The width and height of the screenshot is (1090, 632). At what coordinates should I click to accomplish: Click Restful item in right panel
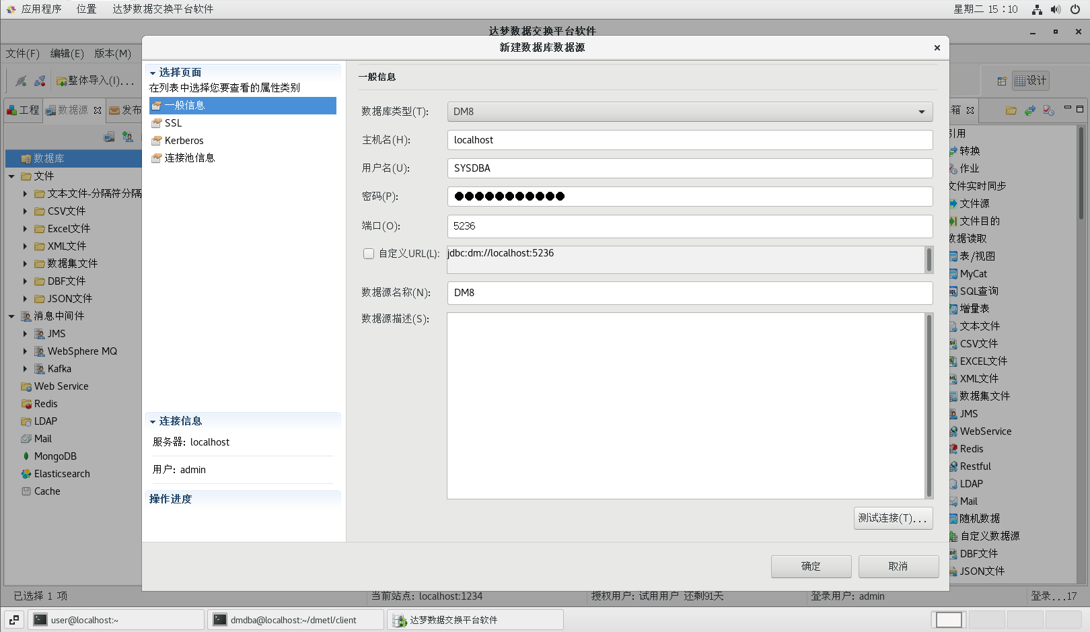point(975,466)
